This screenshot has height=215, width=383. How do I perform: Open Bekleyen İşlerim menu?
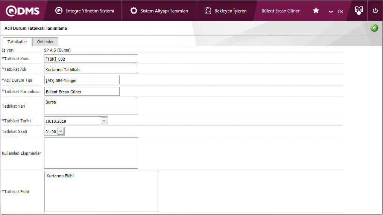click(225, 11)
